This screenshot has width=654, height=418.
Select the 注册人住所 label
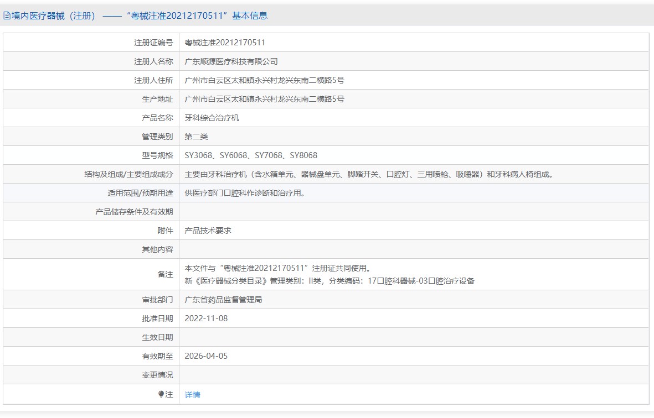pos(153,80)
